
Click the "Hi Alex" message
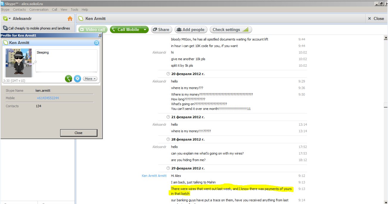pos(176,176)
